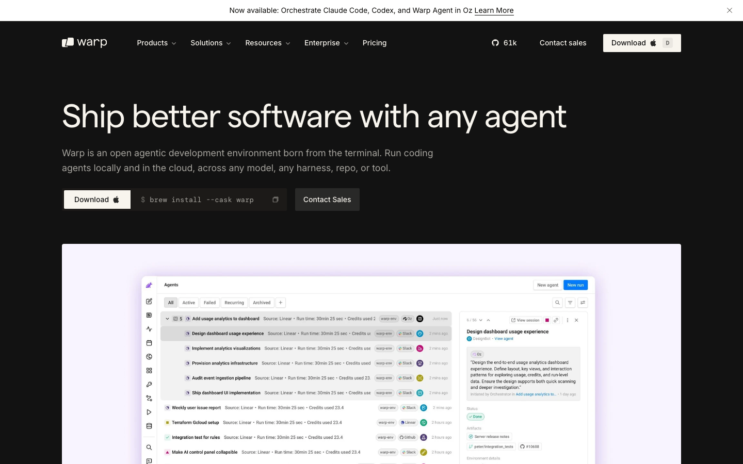Open GitHub pull request #10688
743x464 pixels.
tap(529, 446)
